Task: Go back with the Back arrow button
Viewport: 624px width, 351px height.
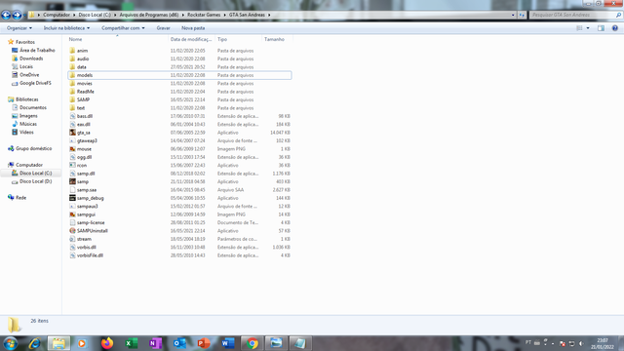Action: coord(6,16)
